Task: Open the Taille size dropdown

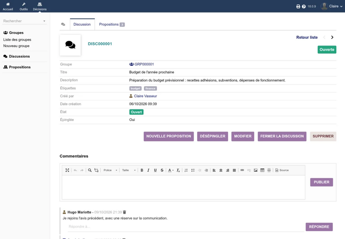Action: pyautogui.click(x=129, y=170)
